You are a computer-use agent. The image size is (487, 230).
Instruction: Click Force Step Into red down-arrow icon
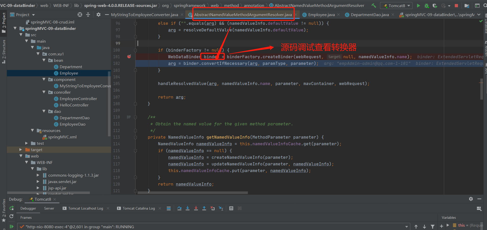(x=196, y=208)
